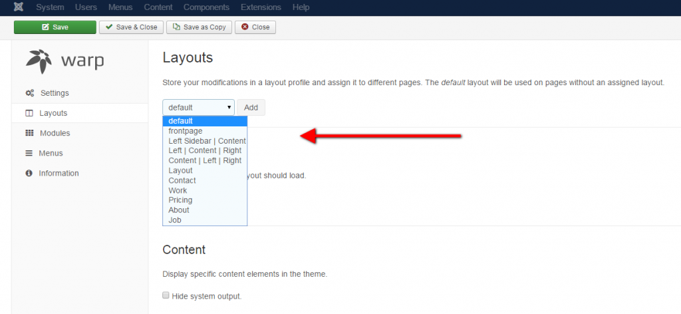This screenshot has width=681, height=314.
Task: Choose the Pricing layout option
Action: (180, 200)
